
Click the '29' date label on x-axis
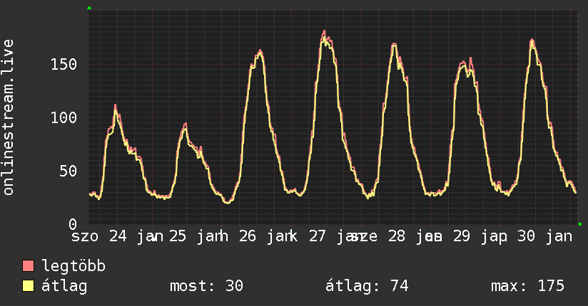461,236
